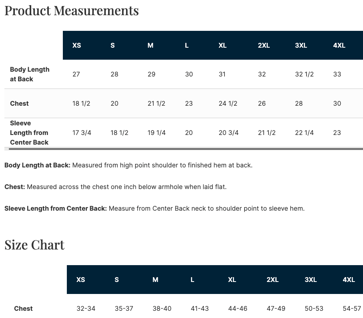The width and height of the screenshot is (363, 318).
Task: Select the 2XL header in Size Chart
Action: (x=273, y=280)
